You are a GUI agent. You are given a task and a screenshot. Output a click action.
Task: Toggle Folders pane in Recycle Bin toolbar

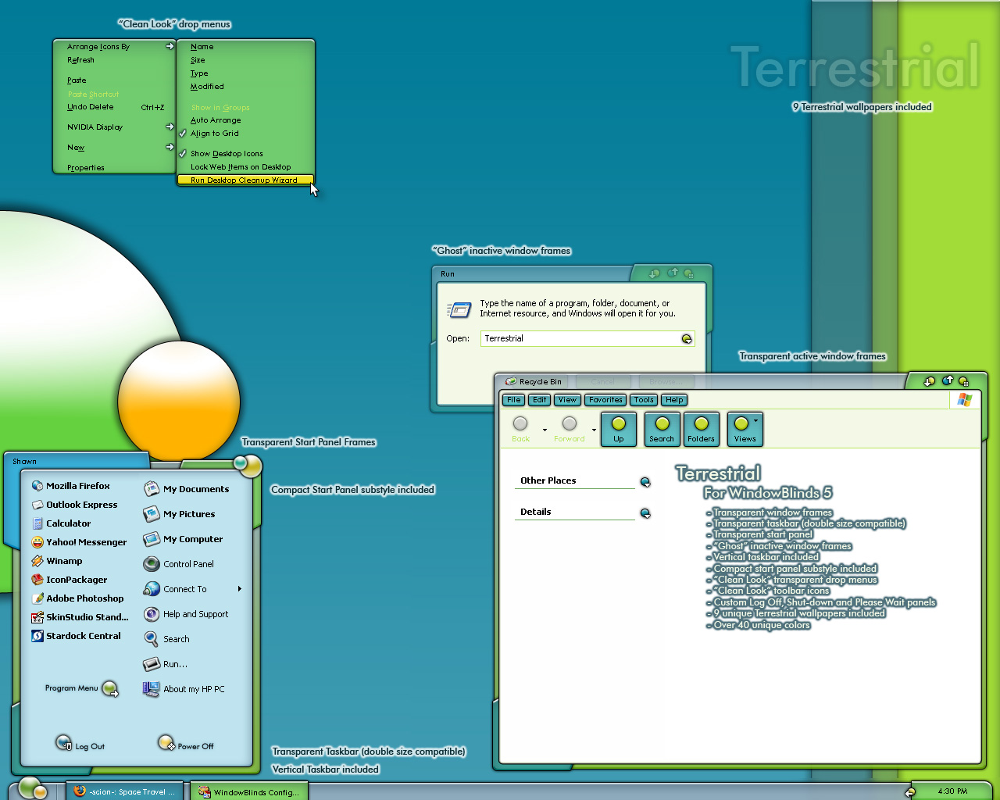point(702,429)
